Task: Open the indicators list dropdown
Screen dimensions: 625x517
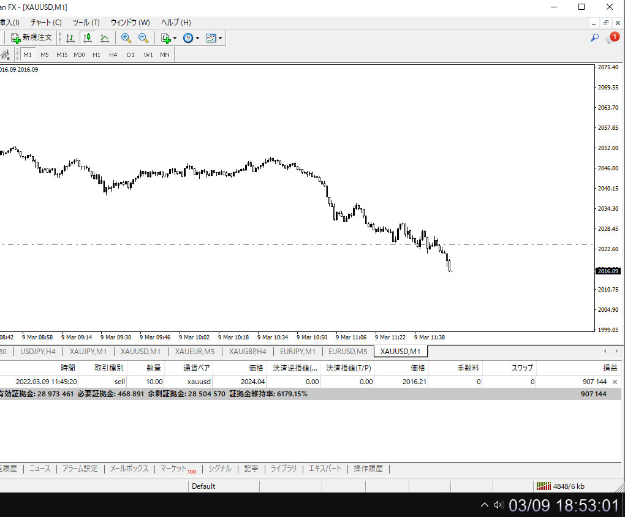Action: [168, 38]
